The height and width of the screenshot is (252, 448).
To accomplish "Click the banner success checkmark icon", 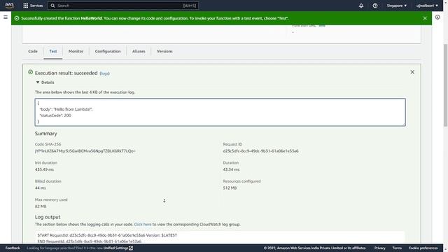I will (x=17, y=18).
